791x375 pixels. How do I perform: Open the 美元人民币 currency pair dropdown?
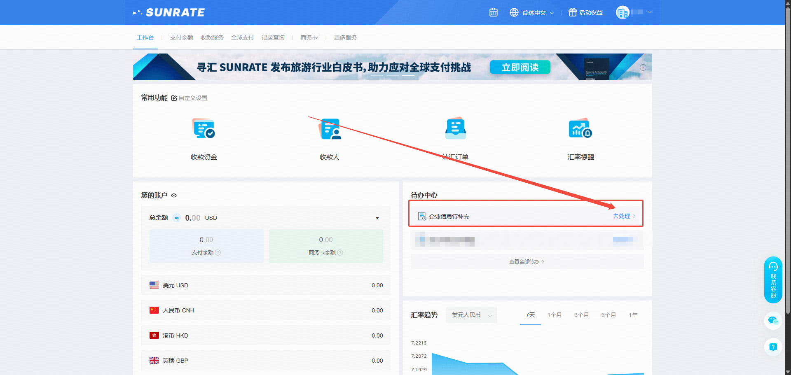[x=471, y=315]
